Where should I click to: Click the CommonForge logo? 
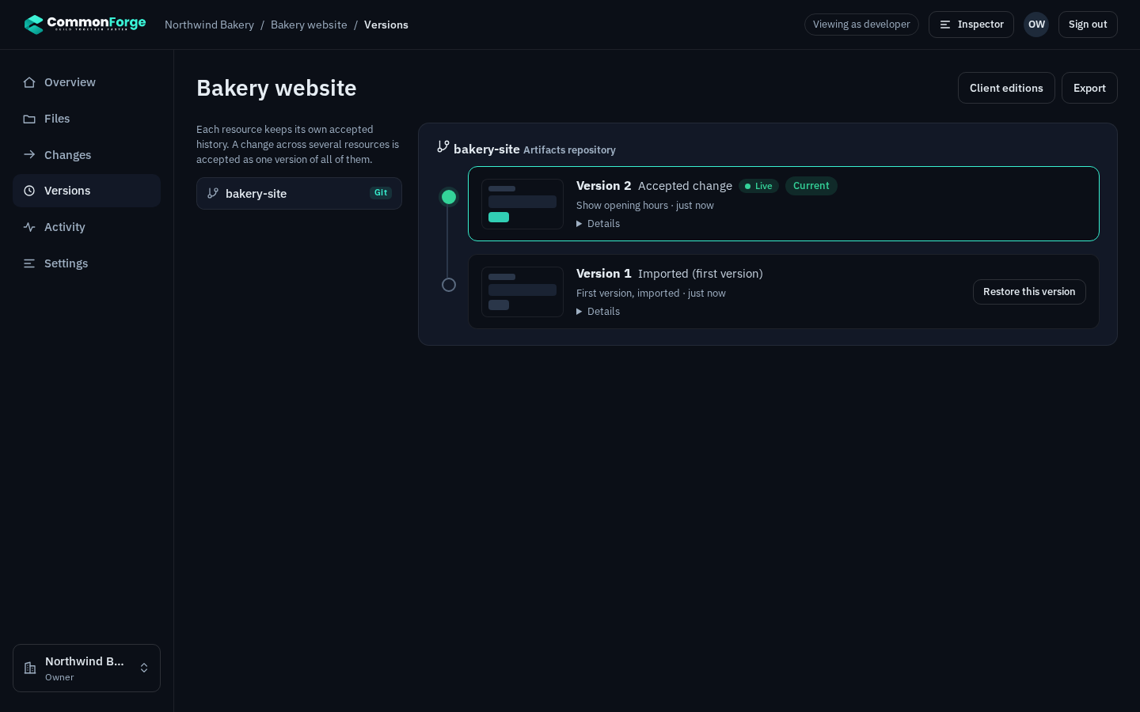(85, 25)
